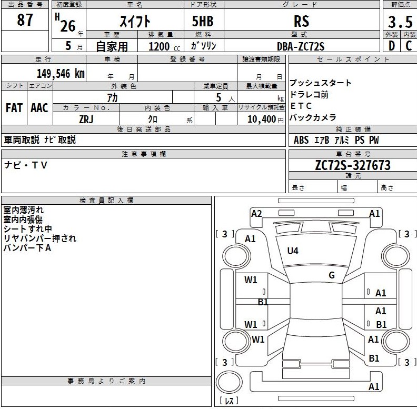Select the inspector note シートすれ中
The width and height of the screenshot is (417, 409).
(28, 229)
